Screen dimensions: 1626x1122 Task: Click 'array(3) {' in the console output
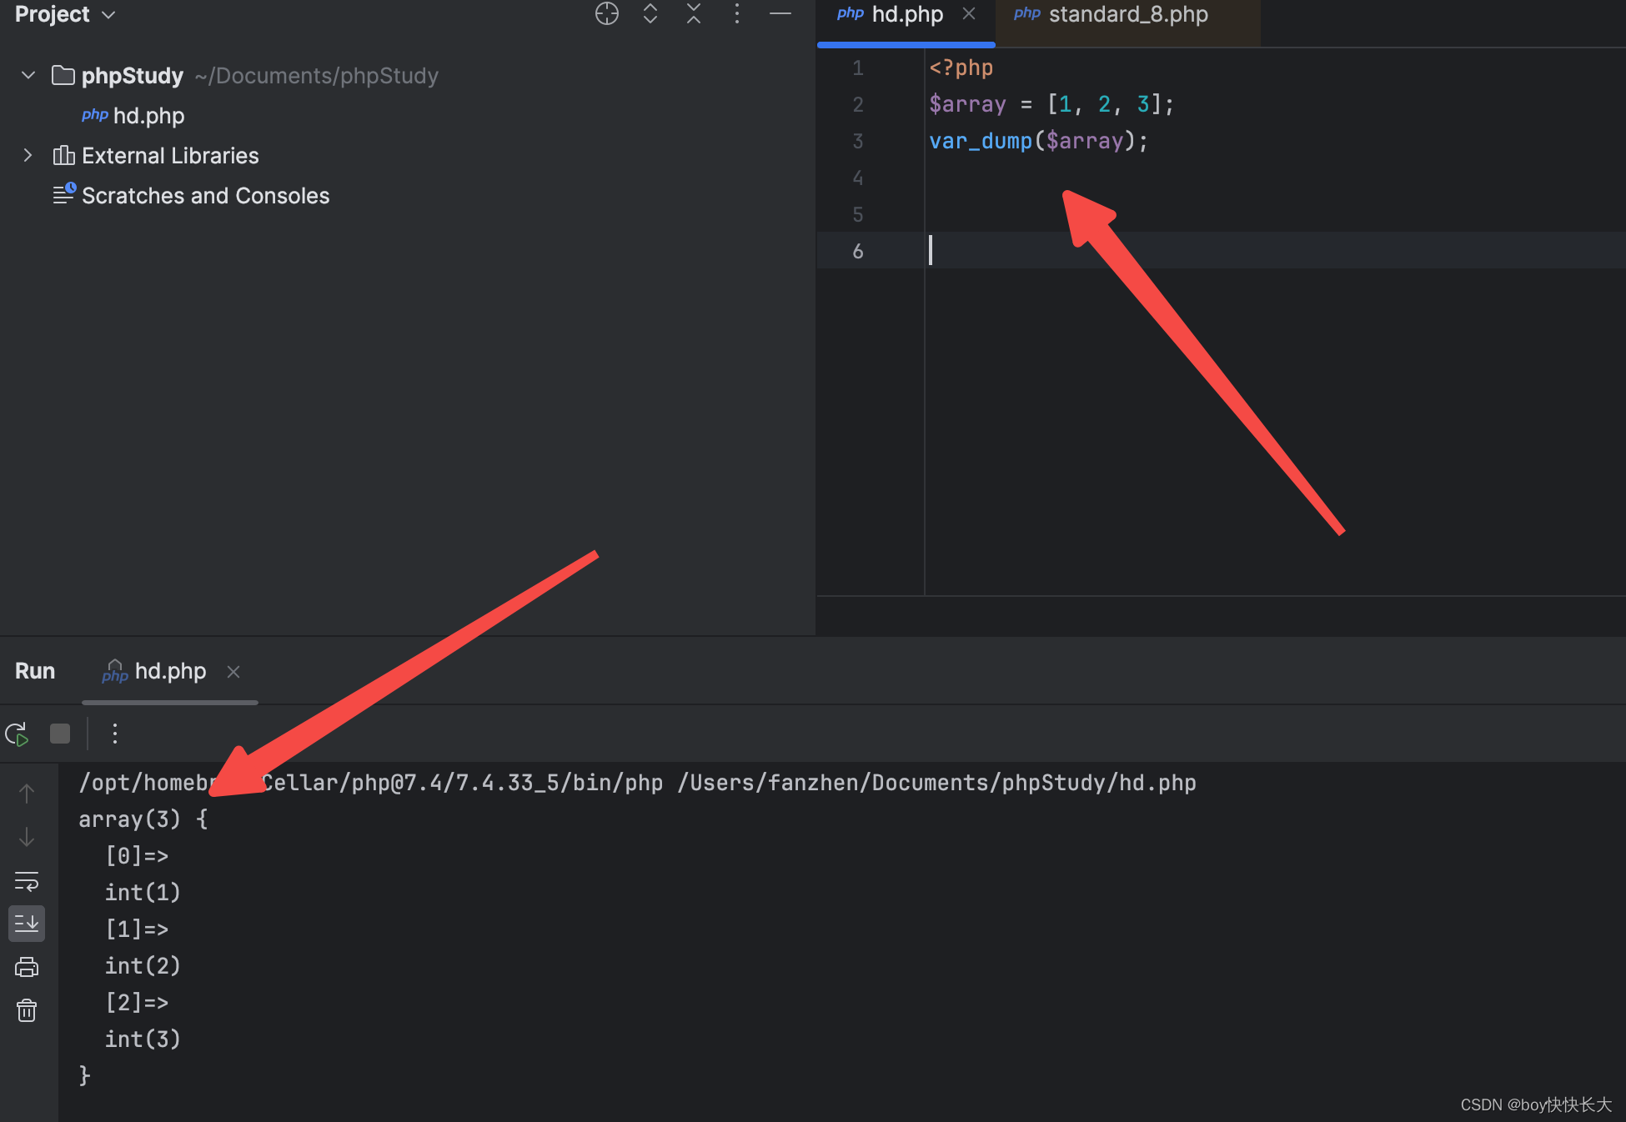point(143,819)
